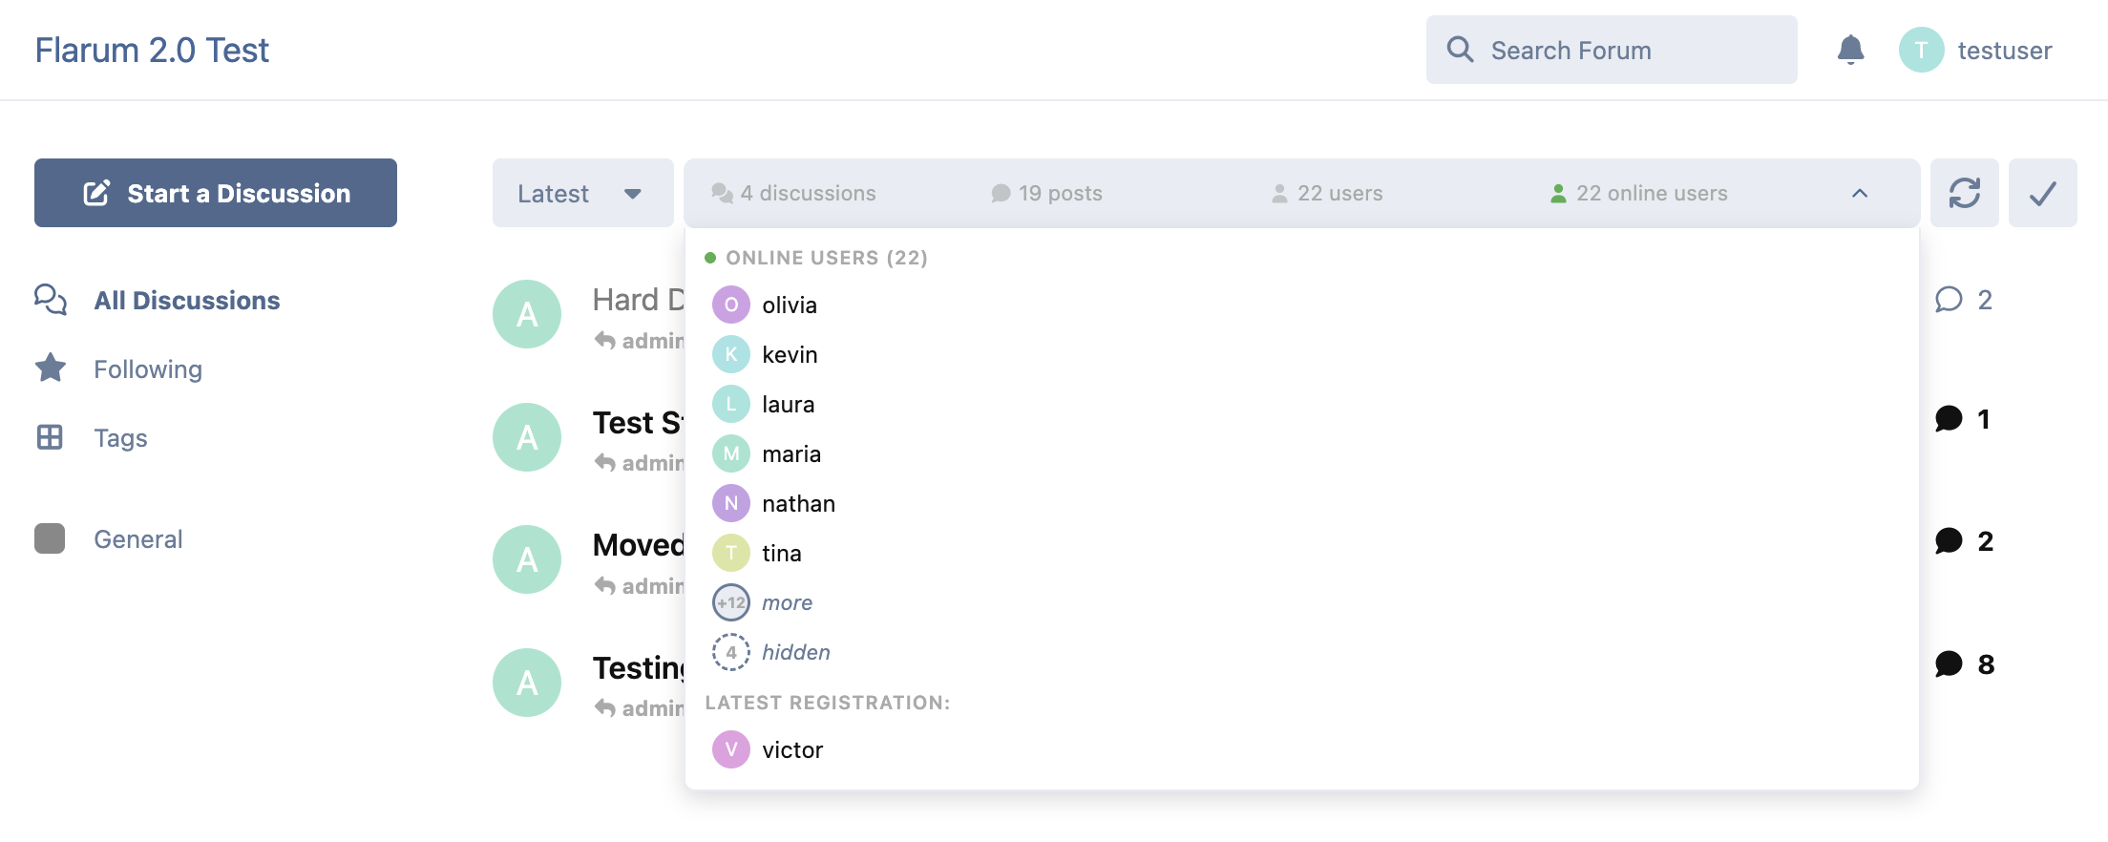Show more online users
Screen dimensions: 2108x842
point(787,602)
